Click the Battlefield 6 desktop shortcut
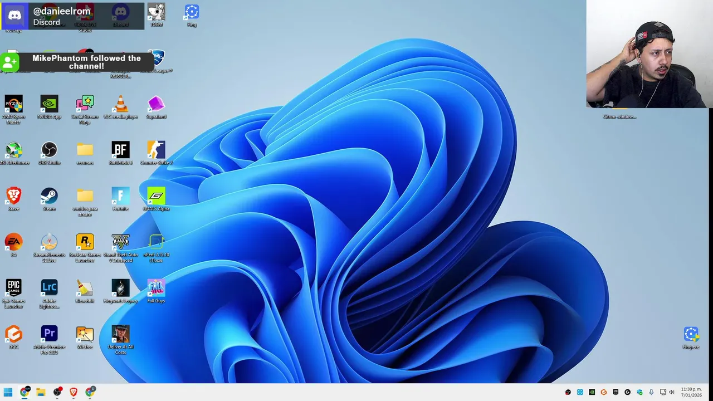This screenshot has height=401, width=713. 120,153
